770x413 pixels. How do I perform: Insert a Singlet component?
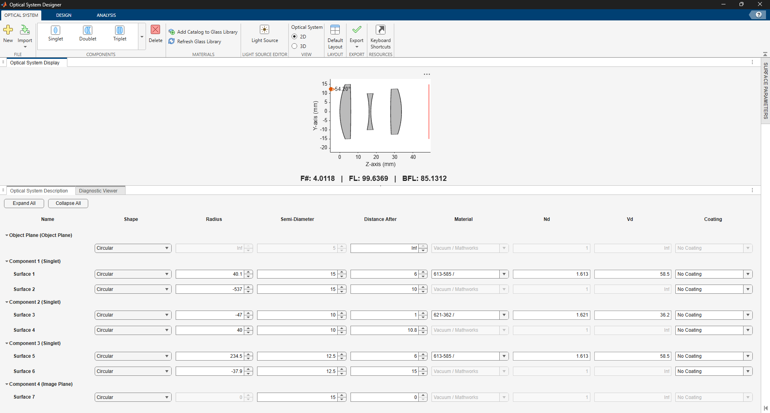click(x=56, y=33)
